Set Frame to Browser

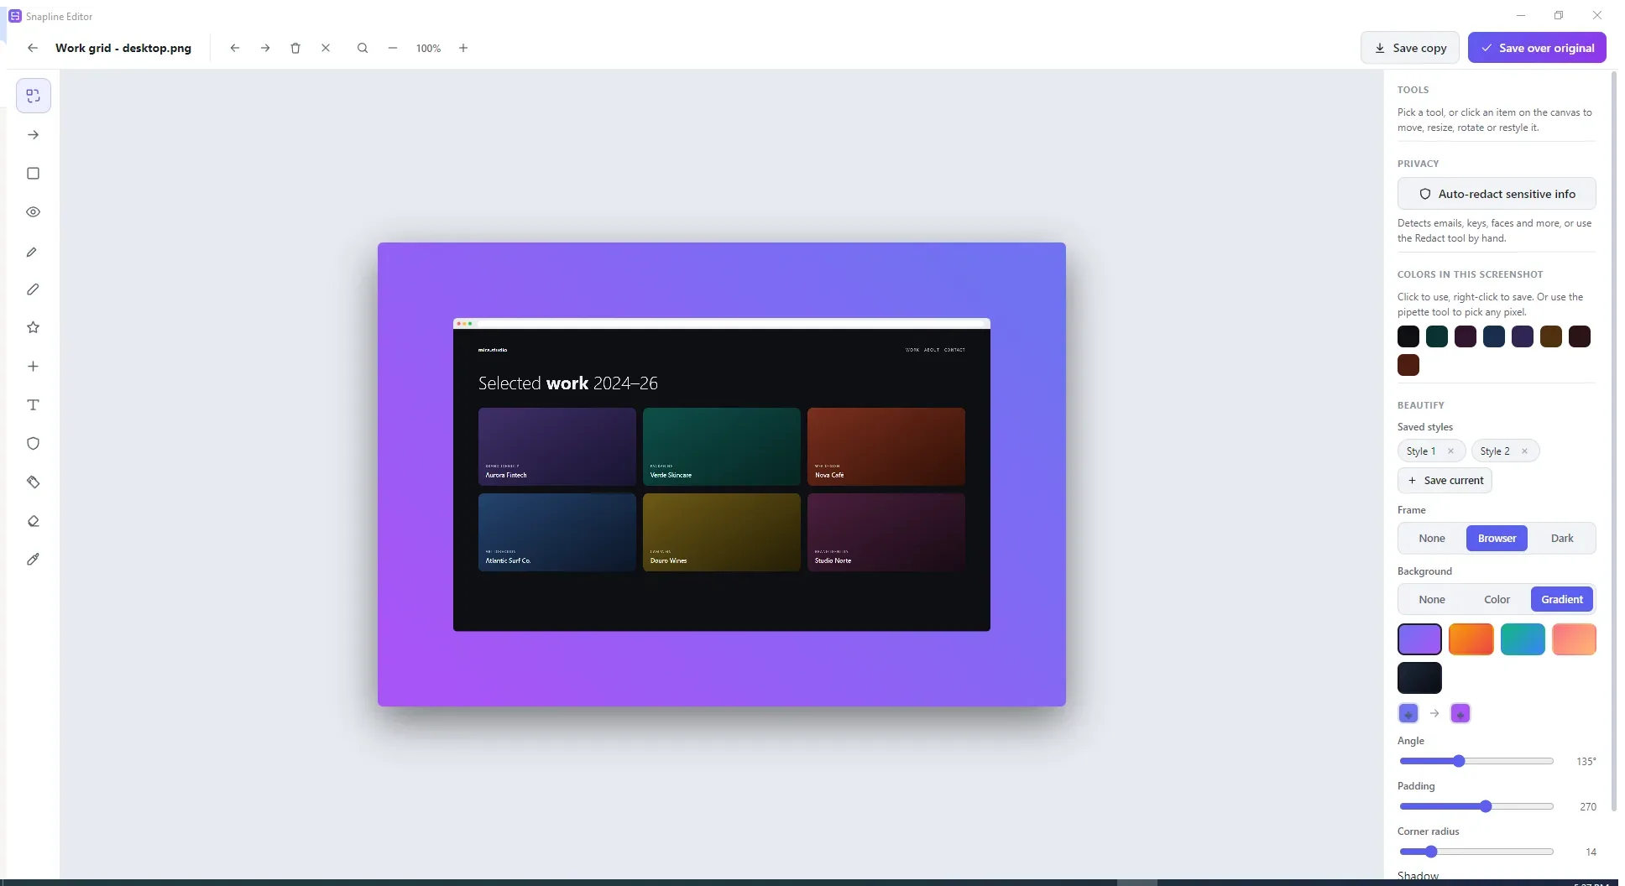point(1497,539)
